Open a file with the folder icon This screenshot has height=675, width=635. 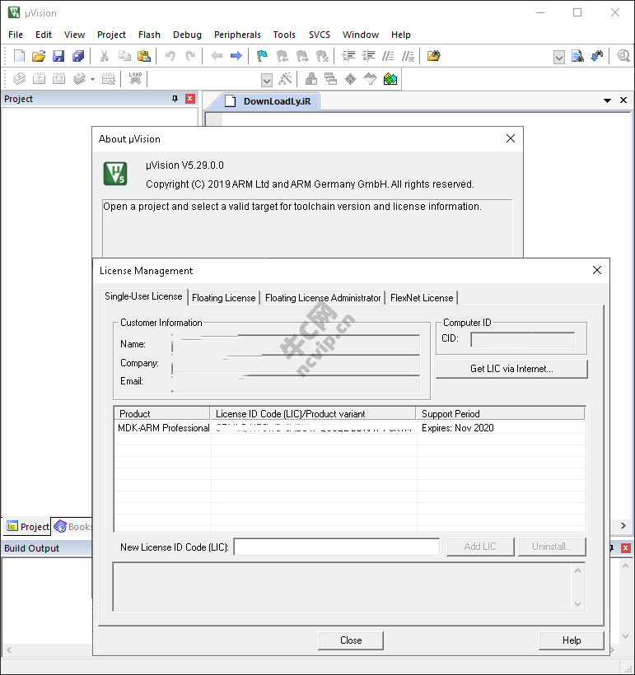(39, 56)
